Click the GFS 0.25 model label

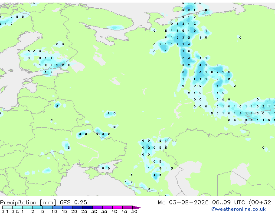[73, 202]
